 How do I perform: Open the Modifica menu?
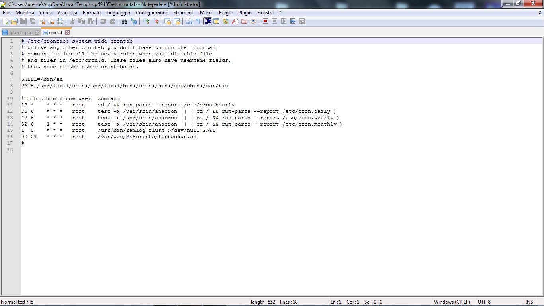point(25,13)
